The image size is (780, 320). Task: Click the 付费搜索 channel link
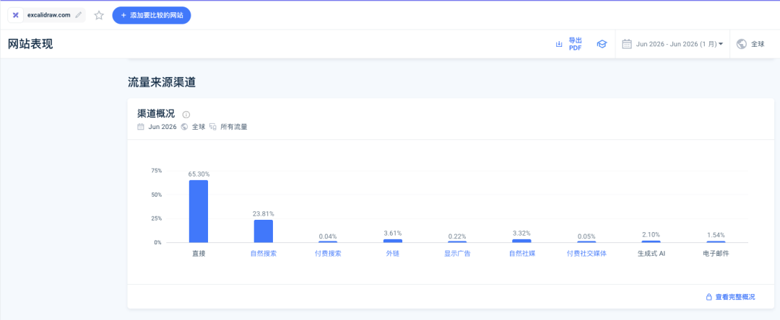pos(328,254)
